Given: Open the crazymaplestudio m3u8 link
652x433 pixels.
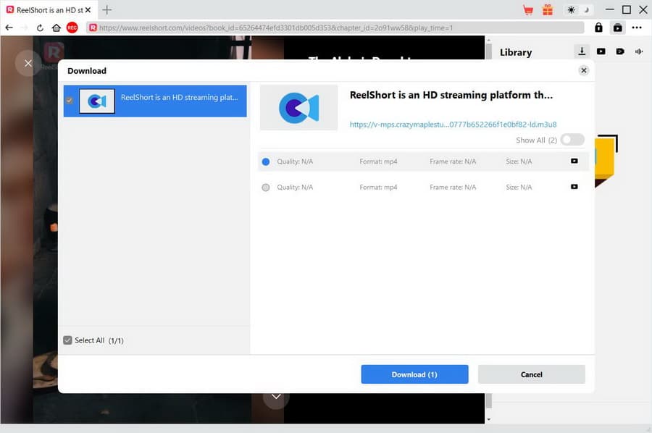Looking at the screenshot, I should 453,125.
